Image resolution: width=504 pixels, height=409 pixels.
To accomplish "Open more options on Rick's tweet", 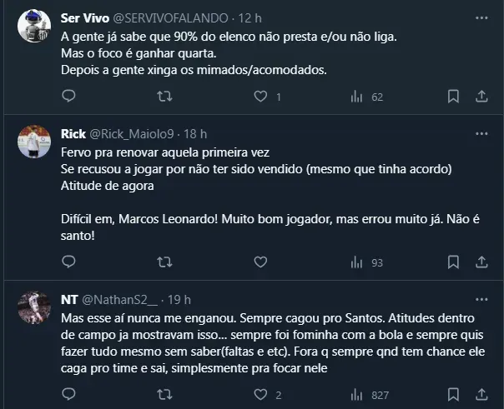I will click(x=481, y=133).
